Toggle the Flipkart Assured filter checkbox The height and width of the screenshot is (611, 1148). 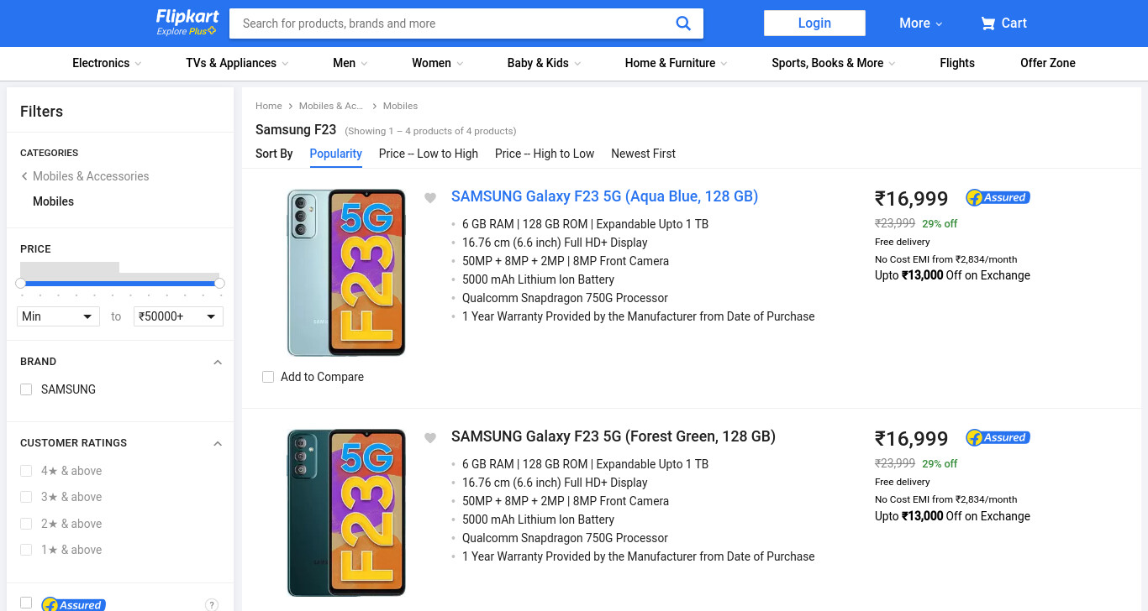[x=26, y=603]
